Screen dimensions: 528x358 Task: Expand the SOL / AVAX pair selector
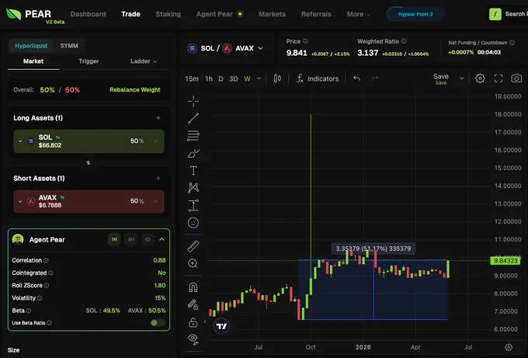225,48
